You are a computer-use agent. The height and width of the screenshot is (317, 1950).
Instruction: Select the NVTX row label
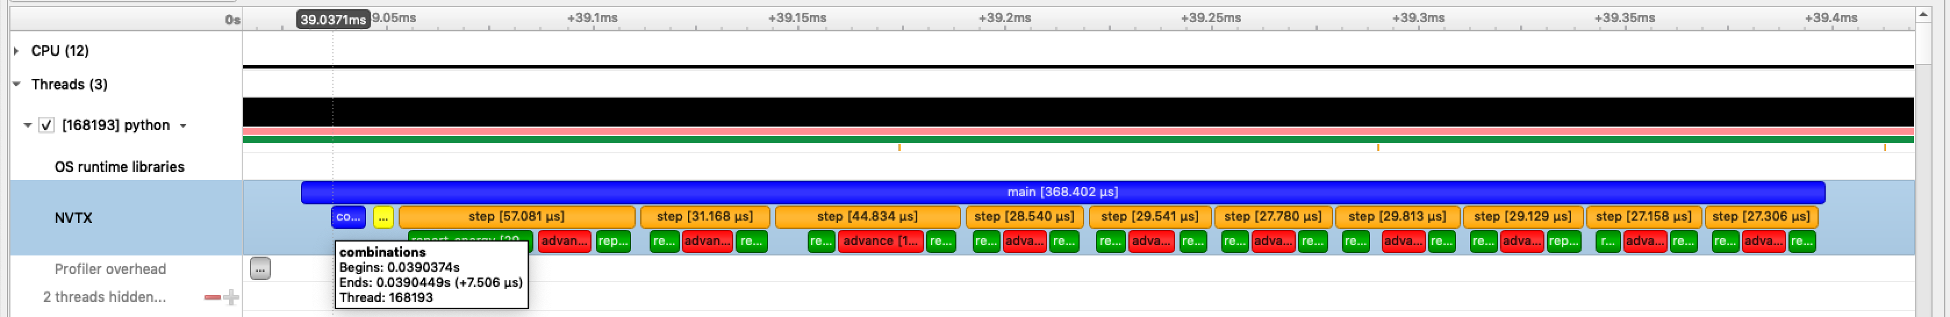tap(73, 218)
